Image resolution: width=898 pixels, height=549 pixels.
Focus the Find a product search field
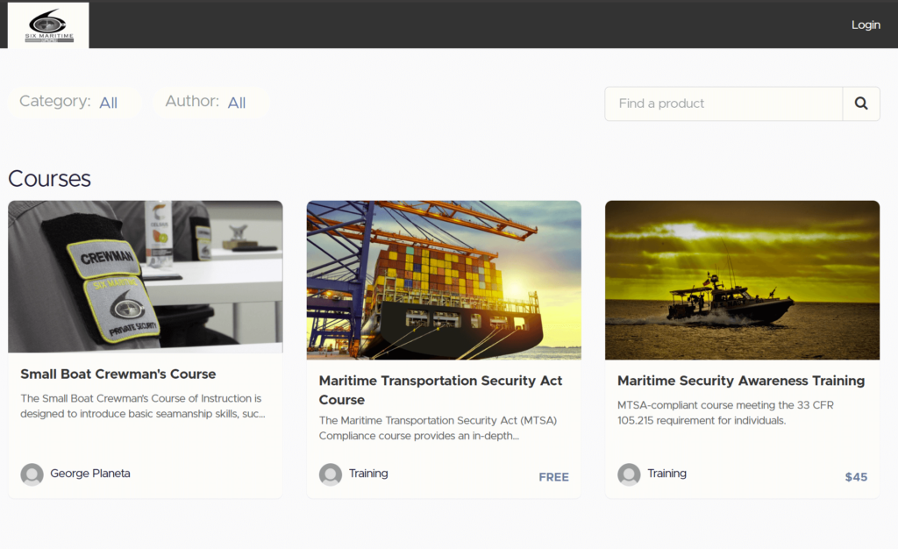(x=723, y=103)
